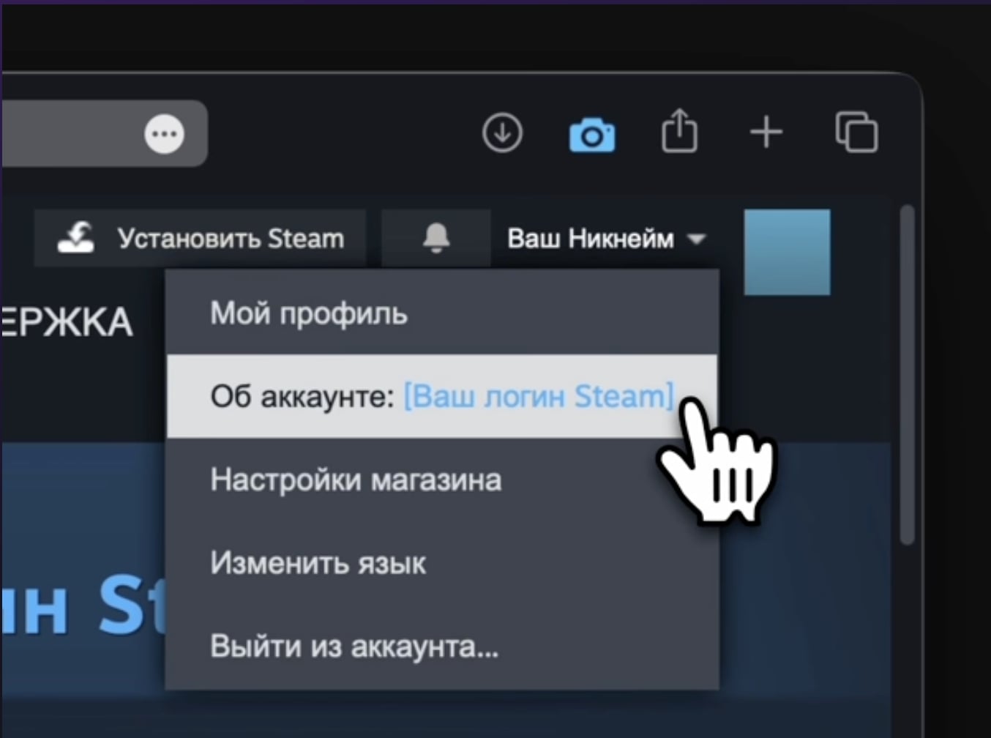Open Настройки магазина from the dropdown
991x738 pixels.
pyautogui.click(x=356, y=480)
